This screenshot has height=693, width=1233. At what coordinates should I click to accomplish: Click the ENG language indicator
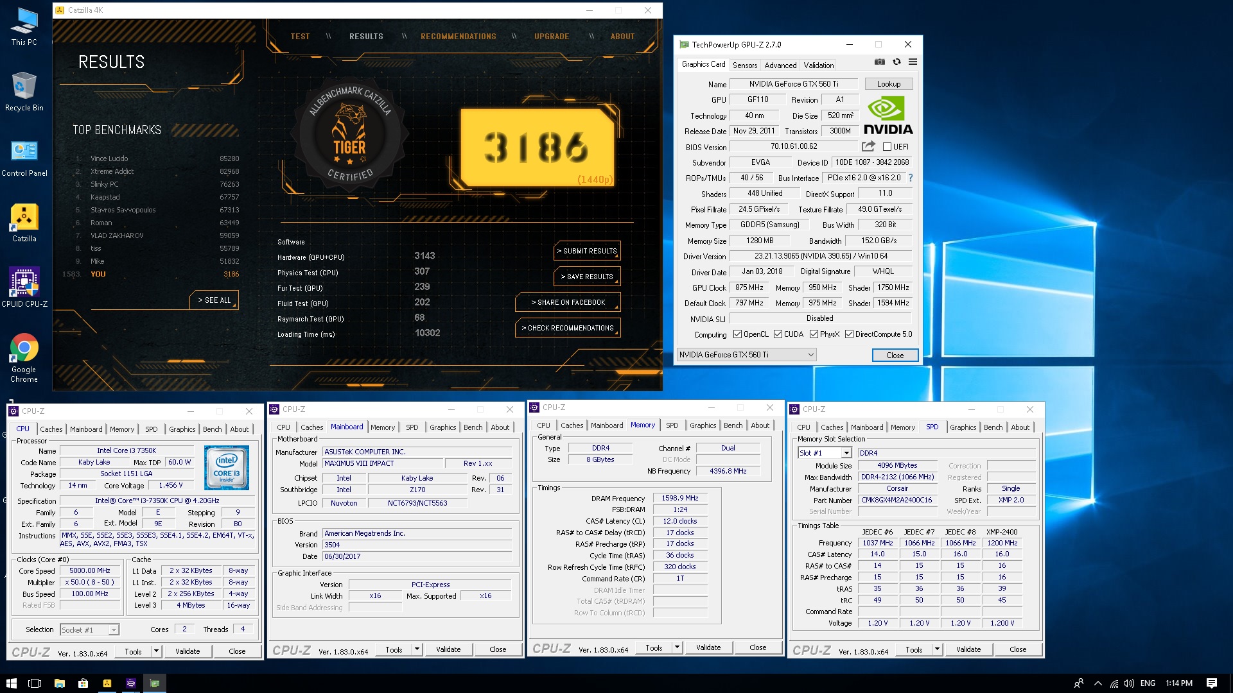click(1148, 683)
